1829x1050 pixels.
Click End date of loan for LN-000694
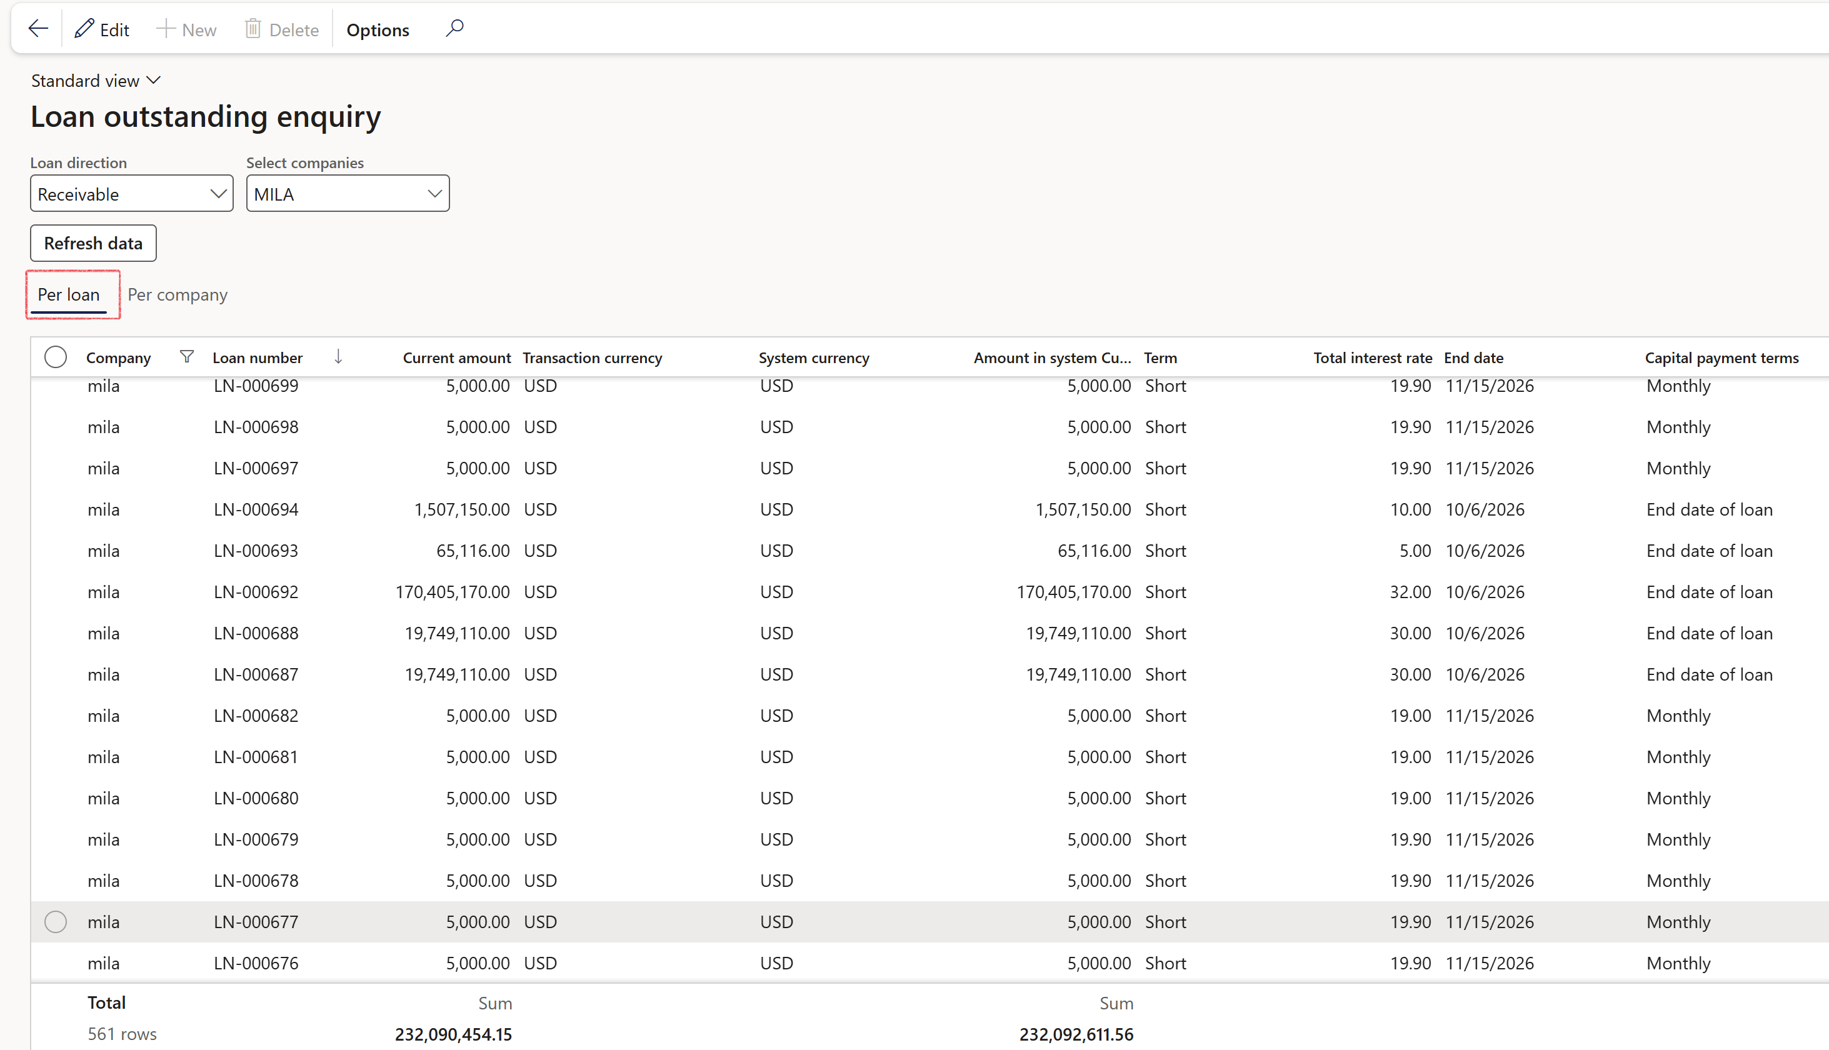click(1709, 509)
